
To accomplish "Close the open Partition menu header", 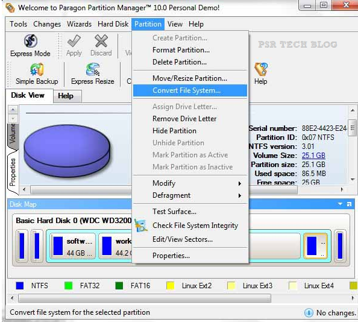I will click(x=148, y=24).
